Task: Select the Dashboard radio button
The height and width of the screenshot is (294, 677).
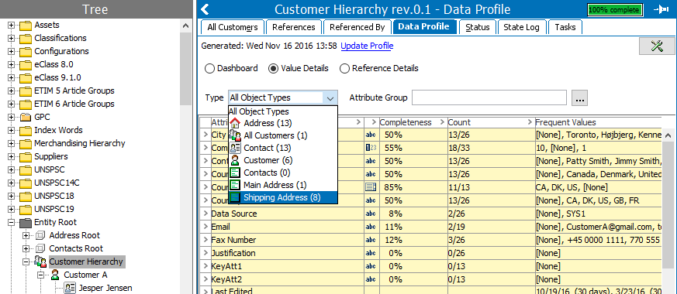Action: point(209,68)
